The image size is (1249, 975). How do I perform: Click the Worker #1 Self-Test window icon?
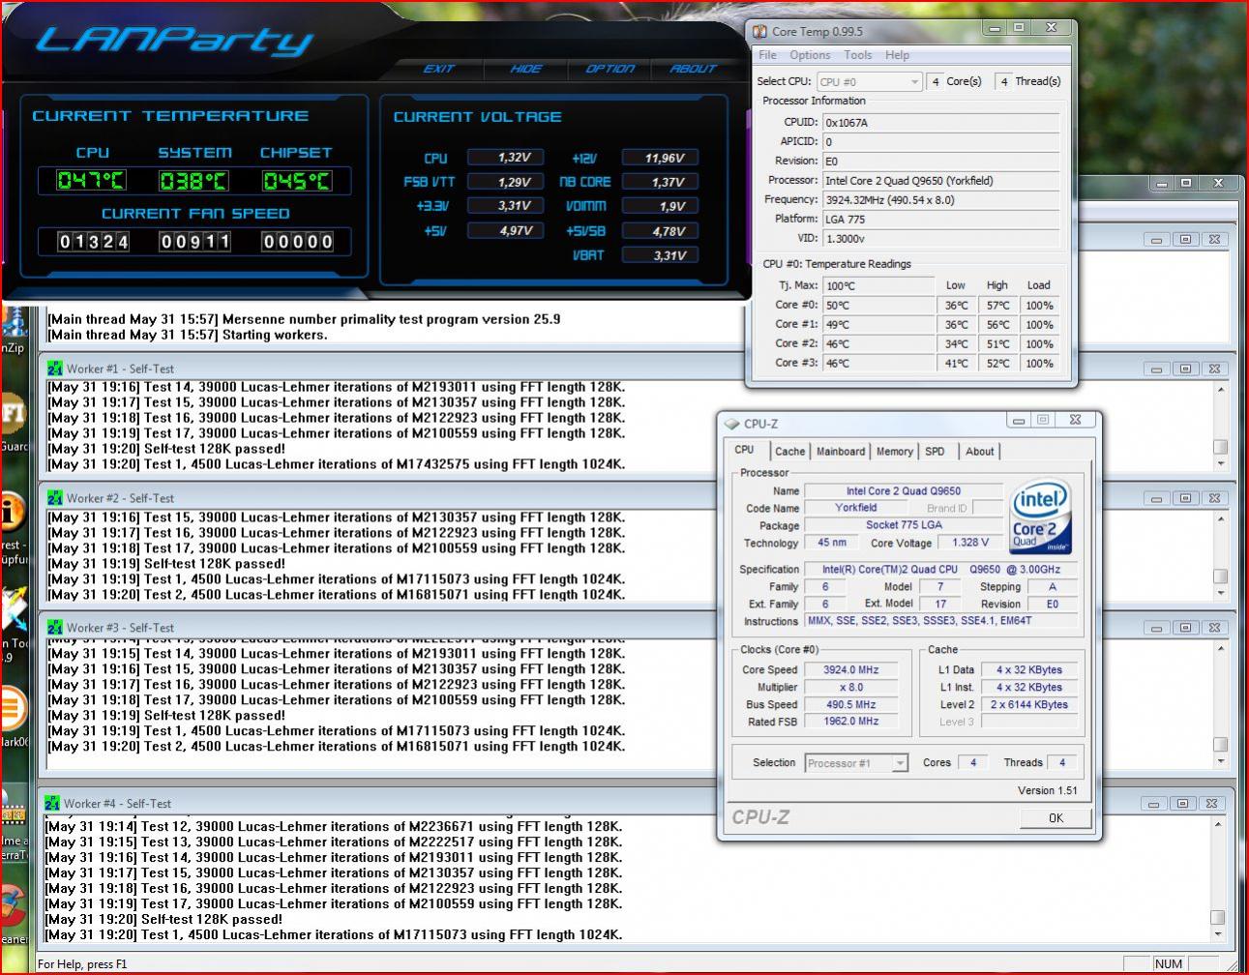54,369
